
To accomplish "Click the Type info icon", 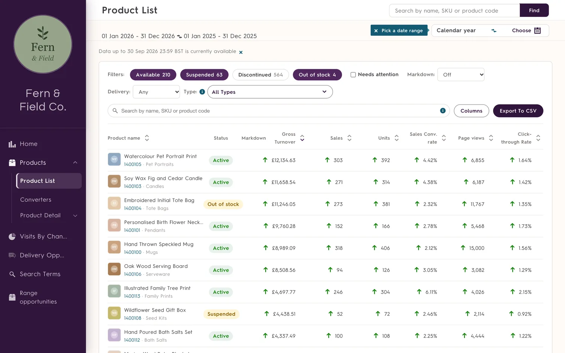I will click(202, 92).
